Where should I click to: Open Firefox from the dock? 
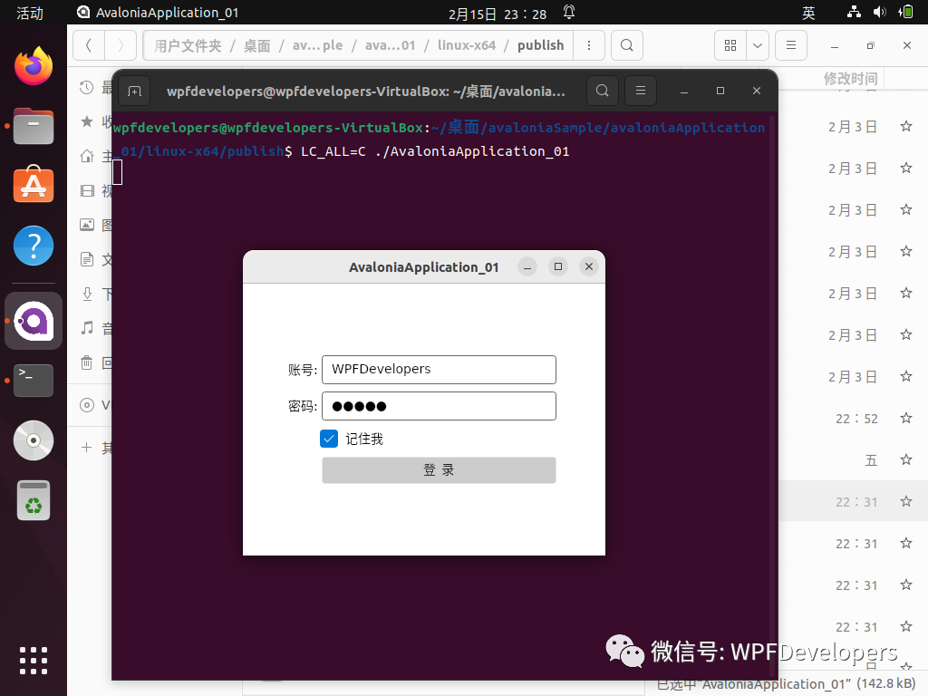(x=34, y=66)
